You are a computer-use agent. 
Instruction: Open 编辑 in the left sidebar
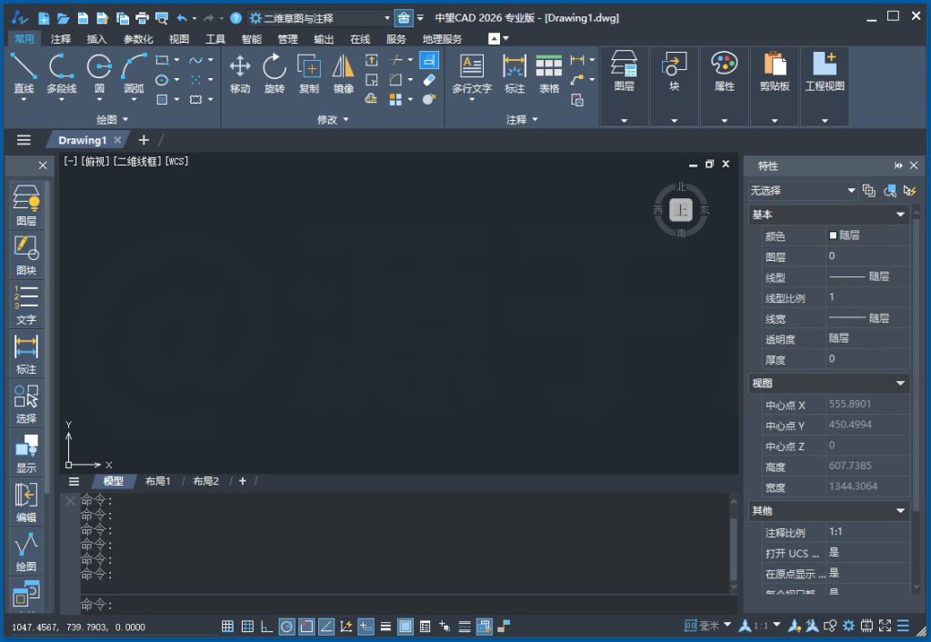coord(26,503)
